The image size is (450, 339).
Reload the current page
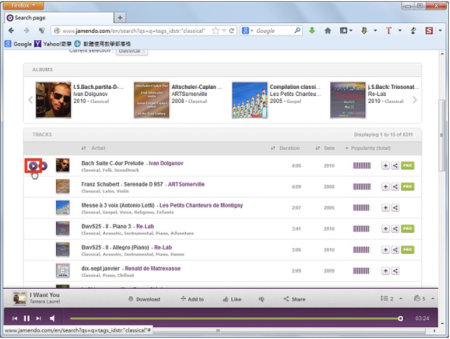(x=231, y=31)
